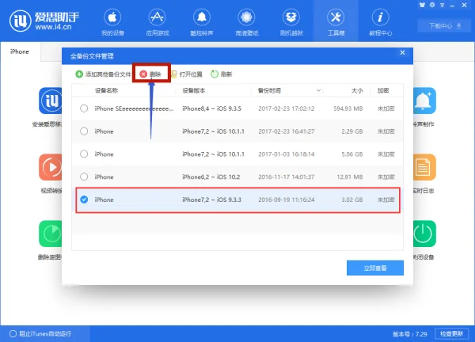Select radio for 2017-02-23 16:41:27 backup
Screen dimensions: 475x342
84,131
